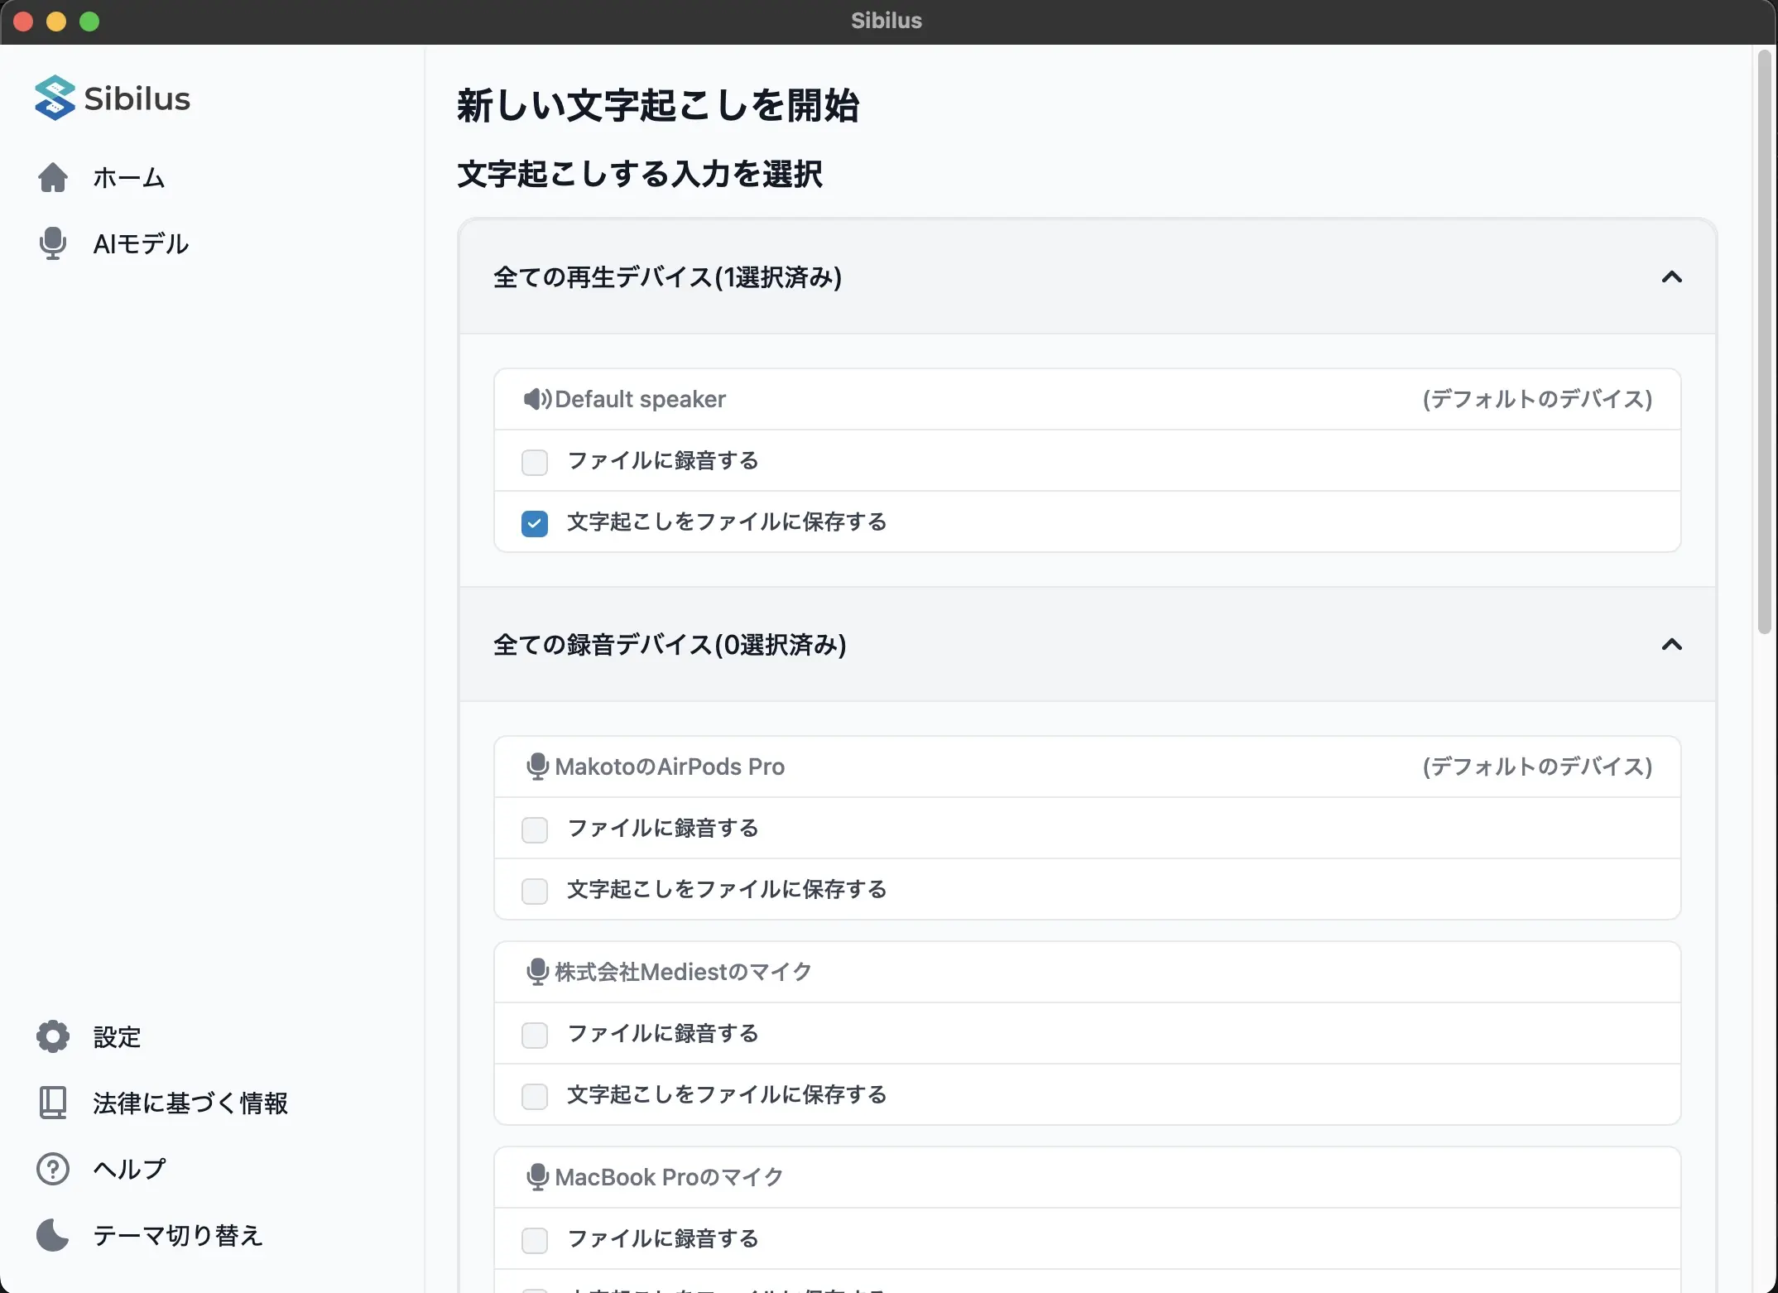Viewport: 1778px width, 1293px height.
Task: Select テーマ切り替え in the sidebar
Action: coord(178,1235)
